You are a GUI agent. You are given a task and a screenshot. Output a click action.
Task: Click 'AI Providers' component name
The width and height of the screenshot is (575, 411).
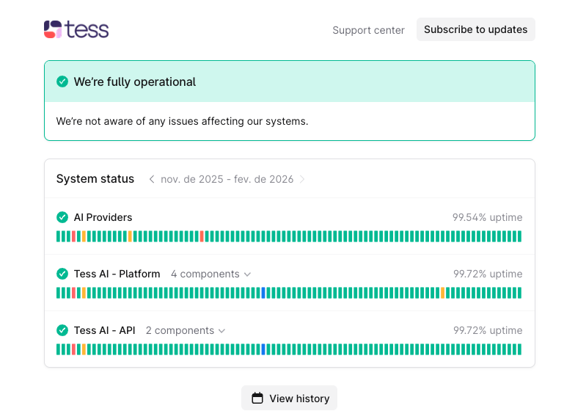[x=103, y=217]
